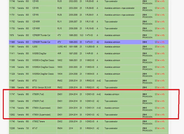Select kit code Y-RJ09-01
This screenshot has height=134, width=184.
point(89,15)
